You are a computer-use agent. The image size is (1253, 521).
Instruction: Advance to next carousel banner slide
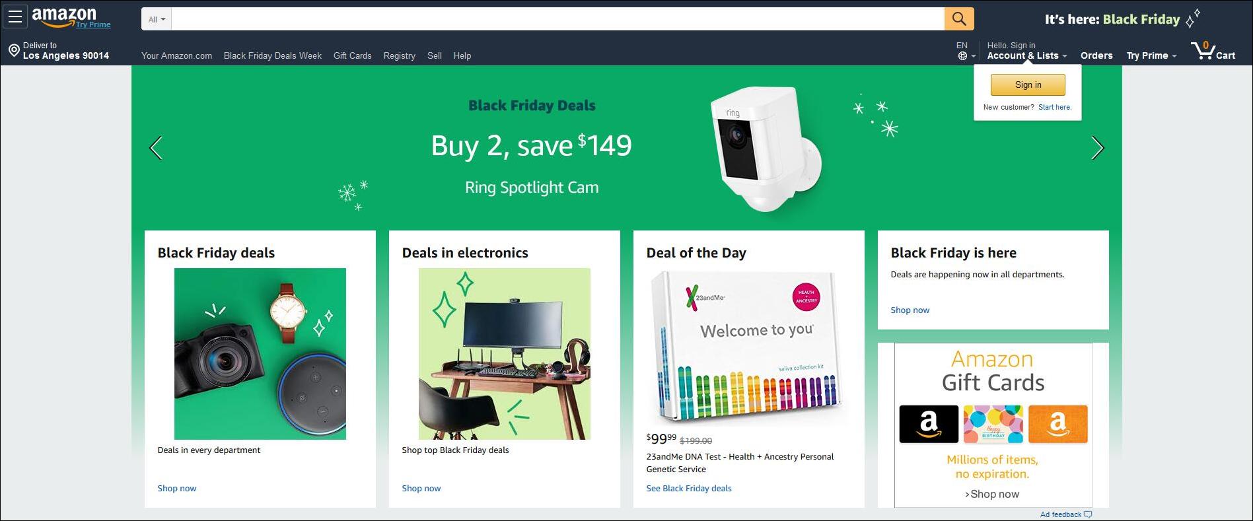(x=1097, y=148)
